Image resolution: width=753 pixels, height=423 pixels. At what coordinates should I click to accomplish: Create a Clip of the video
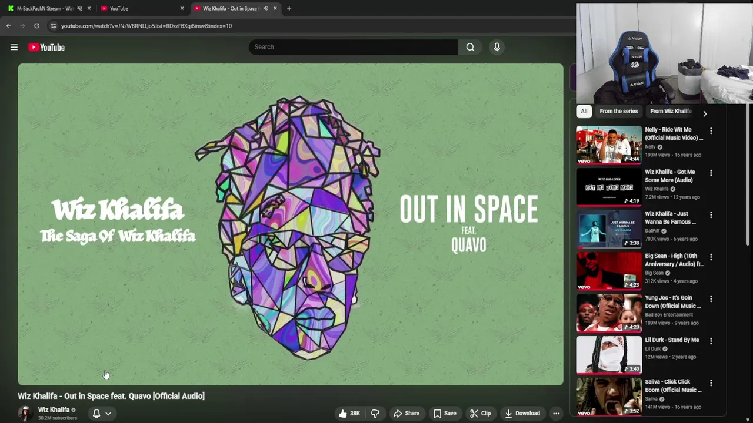click(x=480, y=414)
